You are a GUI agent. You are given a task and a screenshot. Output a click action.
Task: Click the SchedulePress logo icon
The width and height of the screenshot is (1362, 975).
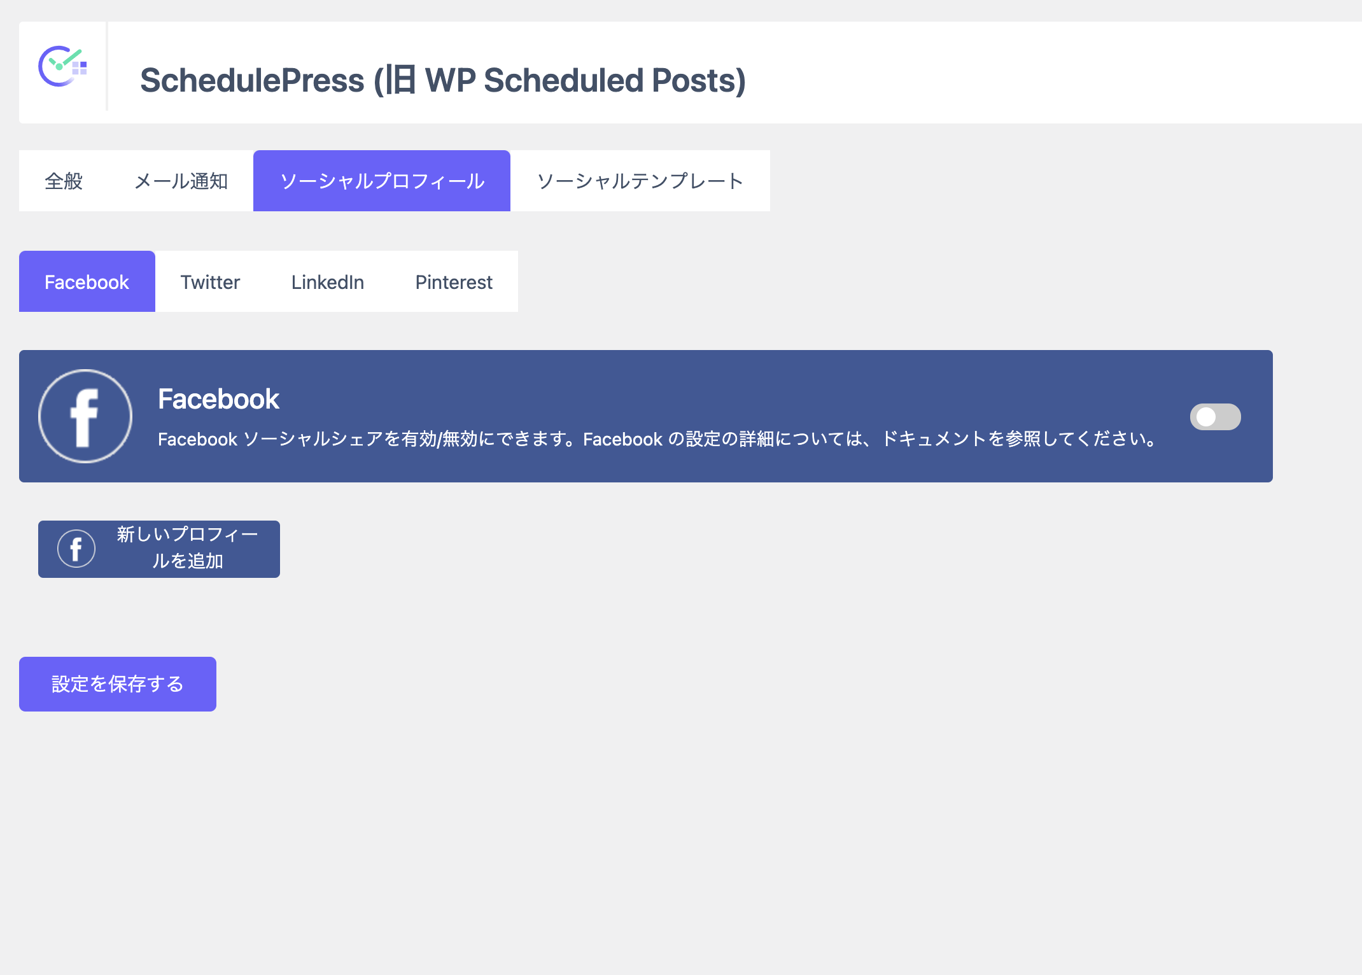pyautogui.click(x=62, y=66)
